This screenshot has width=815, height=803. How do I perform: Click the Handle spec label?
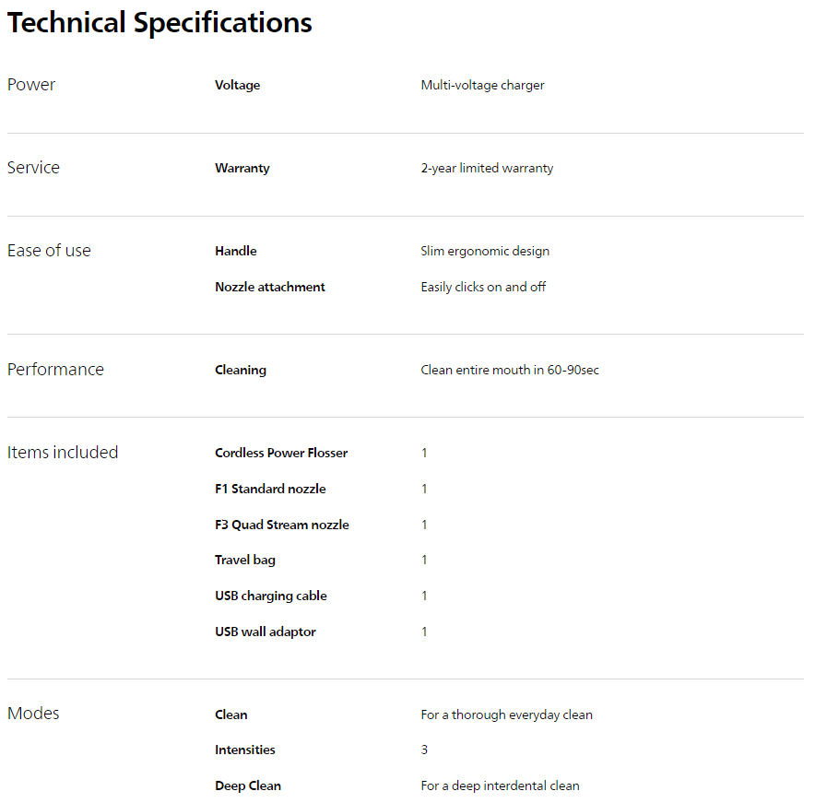pyautogui.click(x=235, y=251)
